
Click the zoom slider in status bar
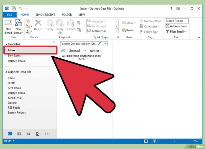click(x=175, y=141)
